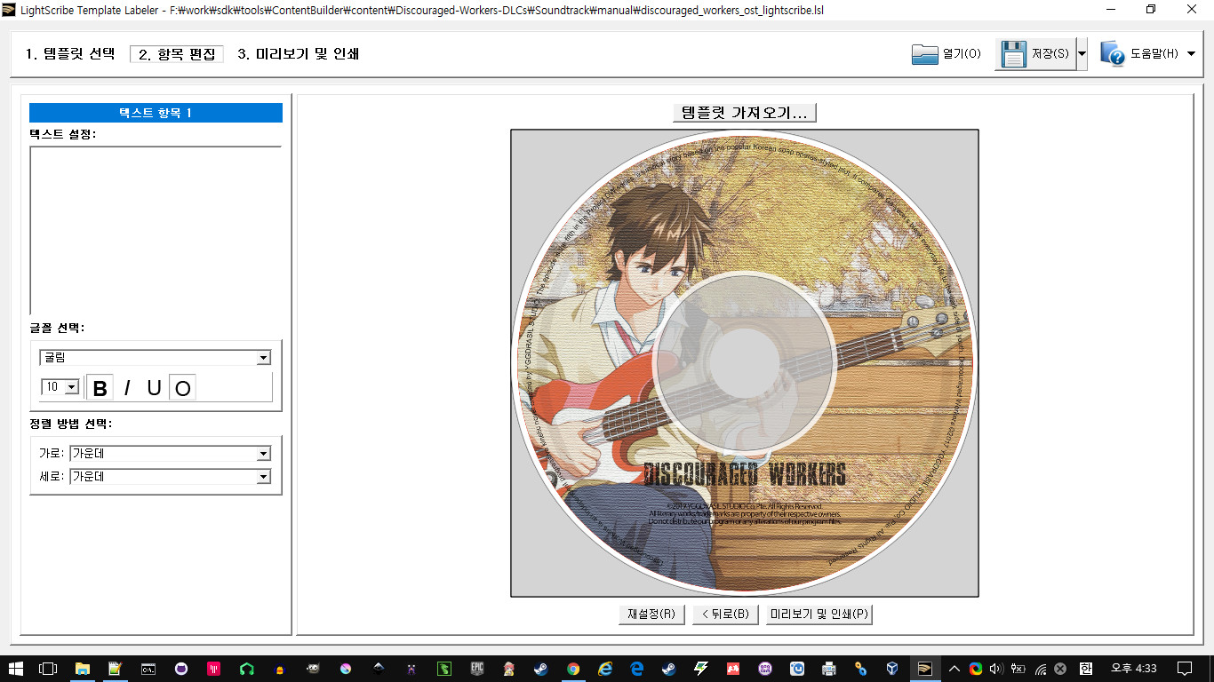Open the printer app on taskbar
Image resolution: width=1214 pixels, height=682 pixels.
(829, 669)
